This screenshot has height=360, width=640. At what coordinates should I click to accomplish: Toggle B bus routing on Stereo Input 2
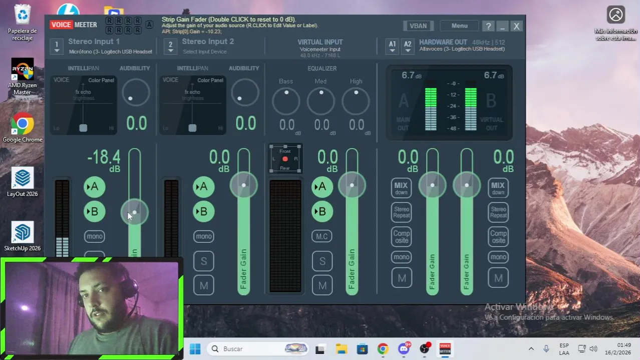coord(203,211)
